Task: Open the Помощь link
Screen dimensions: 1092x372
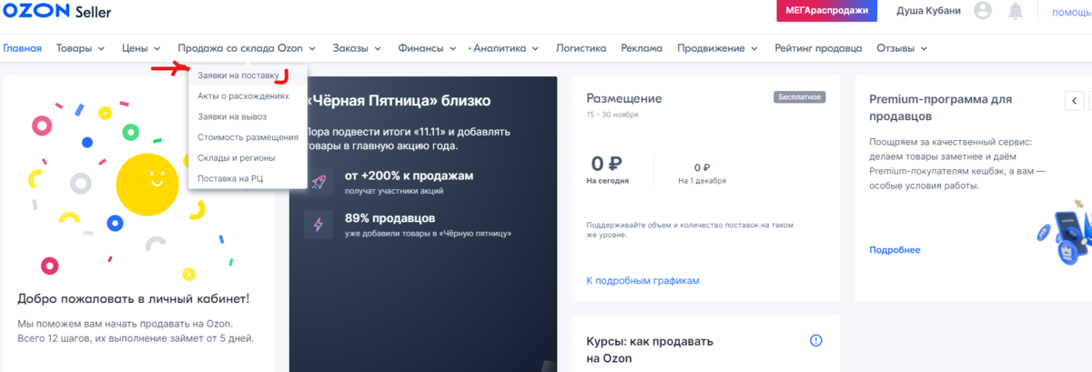Action: click(x=1071, y=12)
